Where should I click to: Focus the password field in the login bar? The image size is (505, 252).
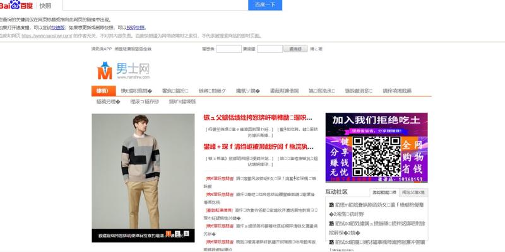[270, 49]
